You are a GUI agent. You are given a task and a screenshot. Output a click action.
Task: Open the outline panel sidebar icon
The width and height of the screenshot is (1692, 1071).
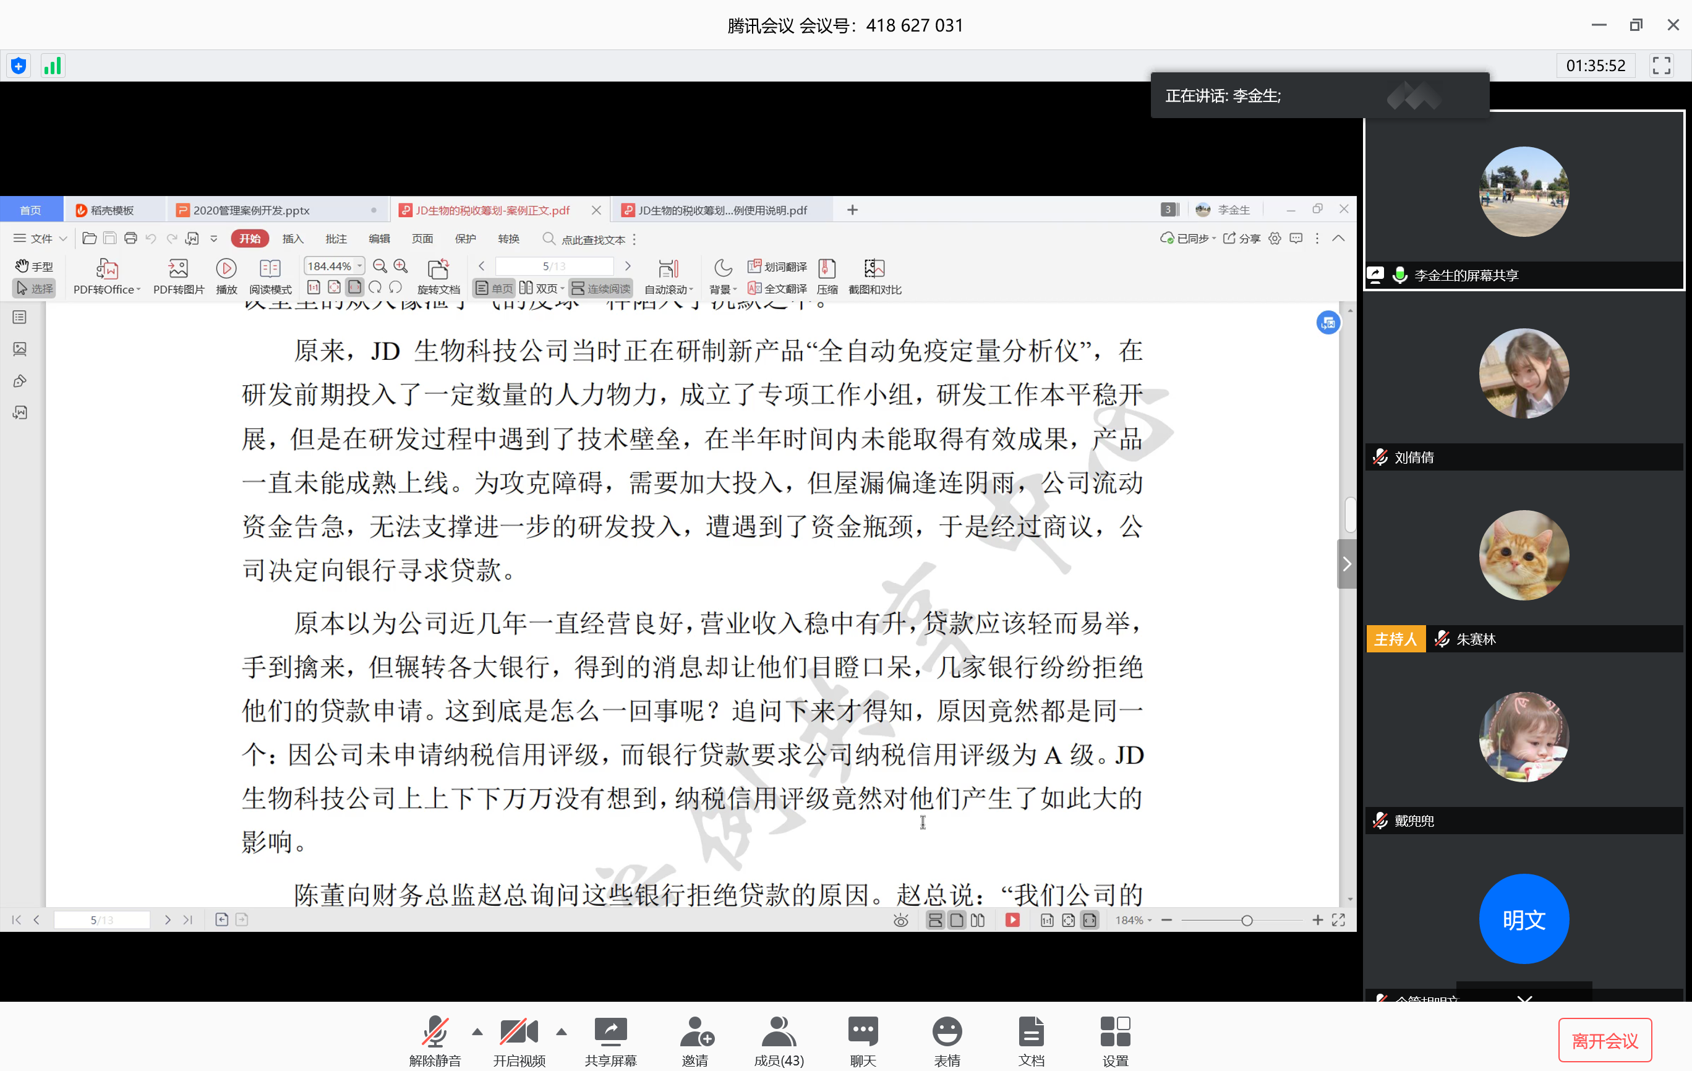point(20,318)
